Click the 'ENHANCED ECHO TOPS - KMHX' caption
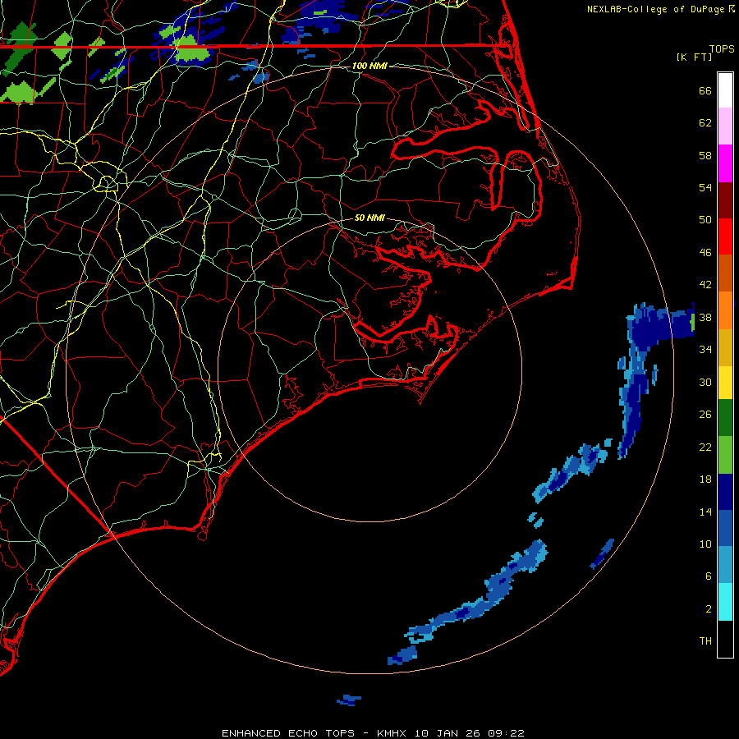Image resolution: width=739 pixels, height=739 pixels. coord(314,733)
